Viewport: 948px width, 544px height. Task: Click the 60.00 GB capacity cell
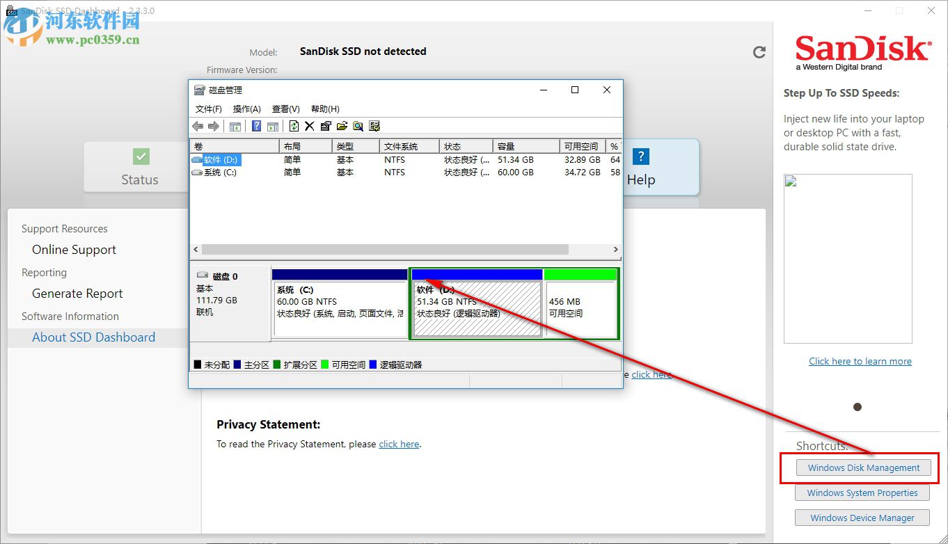516,173
